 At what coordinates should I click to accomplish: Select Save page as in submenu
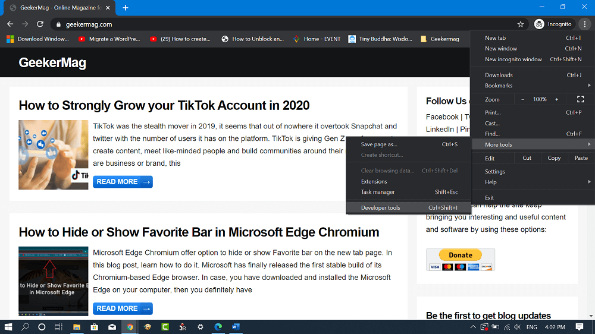pyautogui.click(x=408, y=144)
